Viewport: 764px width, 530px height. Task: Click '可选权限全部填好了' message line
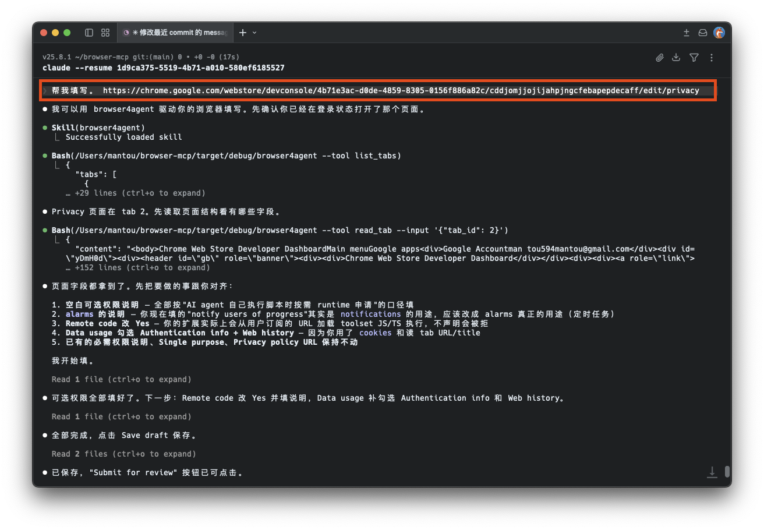(307, 398)
